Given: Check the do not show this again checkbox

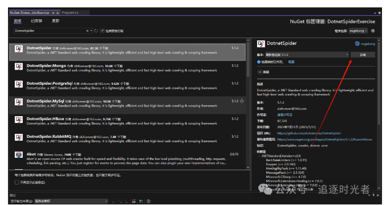Looking at the screenshot, I should [x=17, y=182].
